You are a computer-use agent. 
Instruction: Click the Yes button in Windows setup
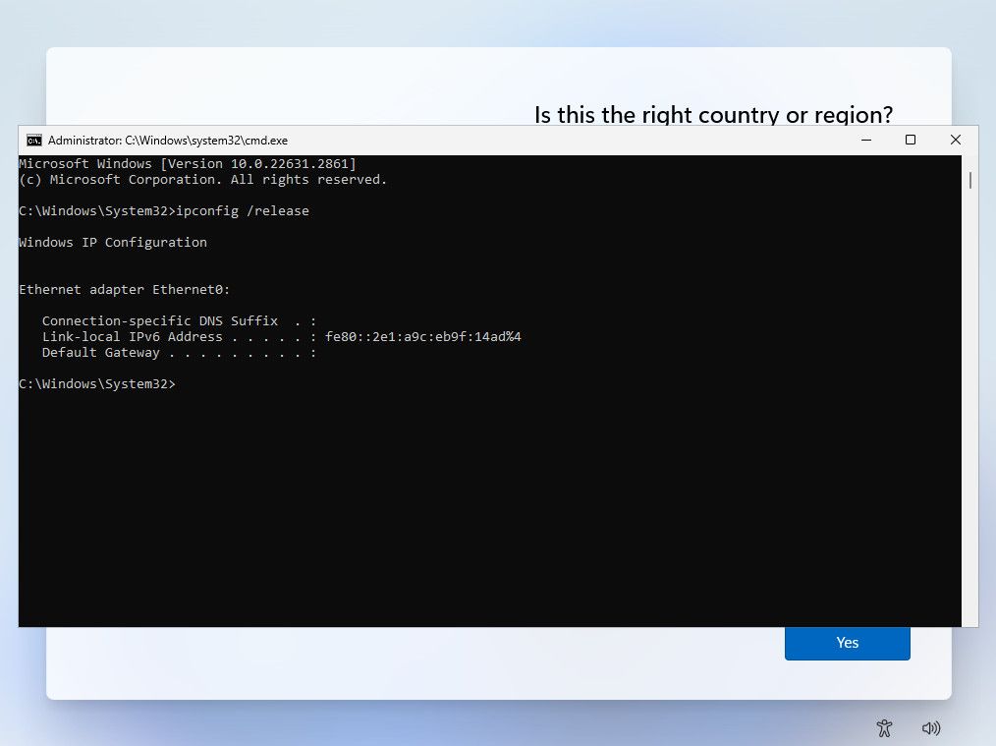click(x=848, y=643)
